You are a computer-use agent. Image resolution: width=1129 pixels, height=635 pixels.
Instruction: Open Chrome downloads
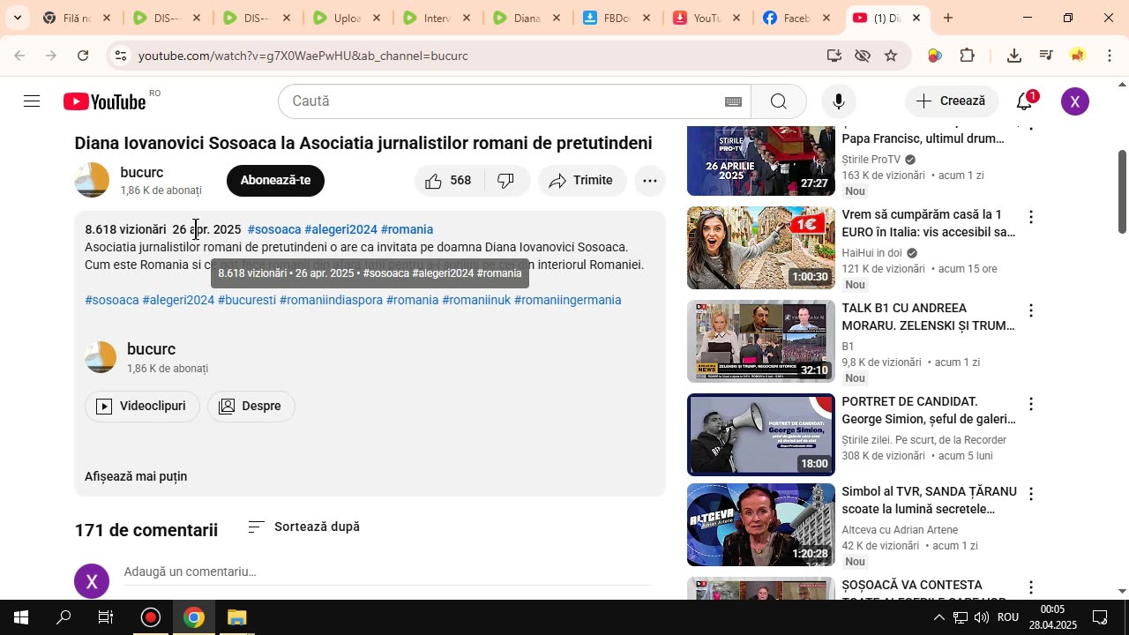(1014, 56)
